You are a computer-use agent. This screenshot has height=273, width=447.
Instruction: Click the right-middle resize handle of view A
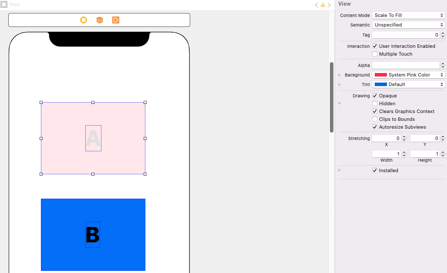click(145, 138)
